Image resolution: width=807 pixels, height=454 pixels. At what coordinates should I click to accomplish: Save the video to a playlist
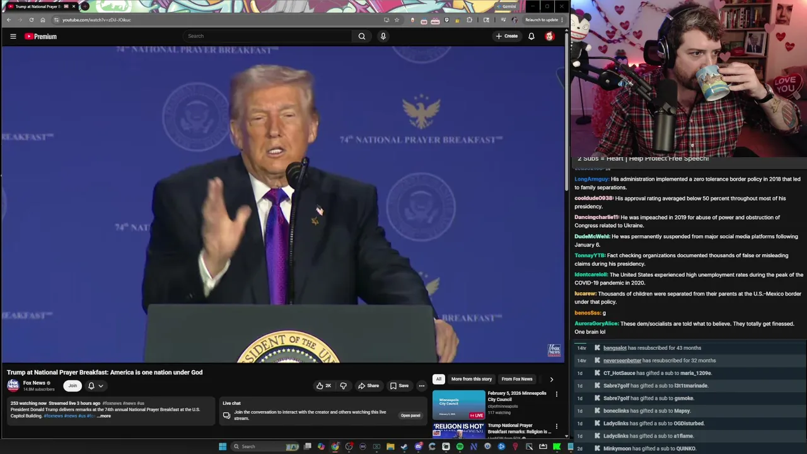[399, 386]
